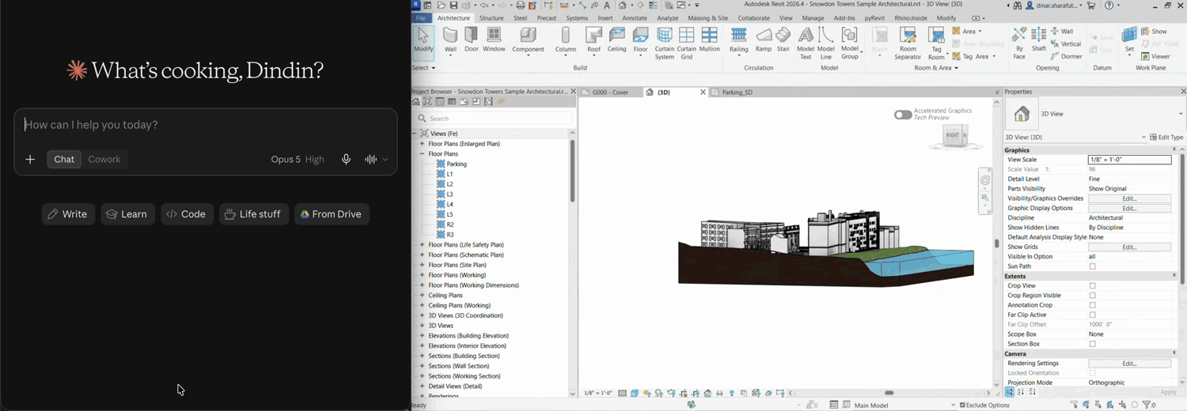Open the Annotate ribbon tab

[635, 17]
